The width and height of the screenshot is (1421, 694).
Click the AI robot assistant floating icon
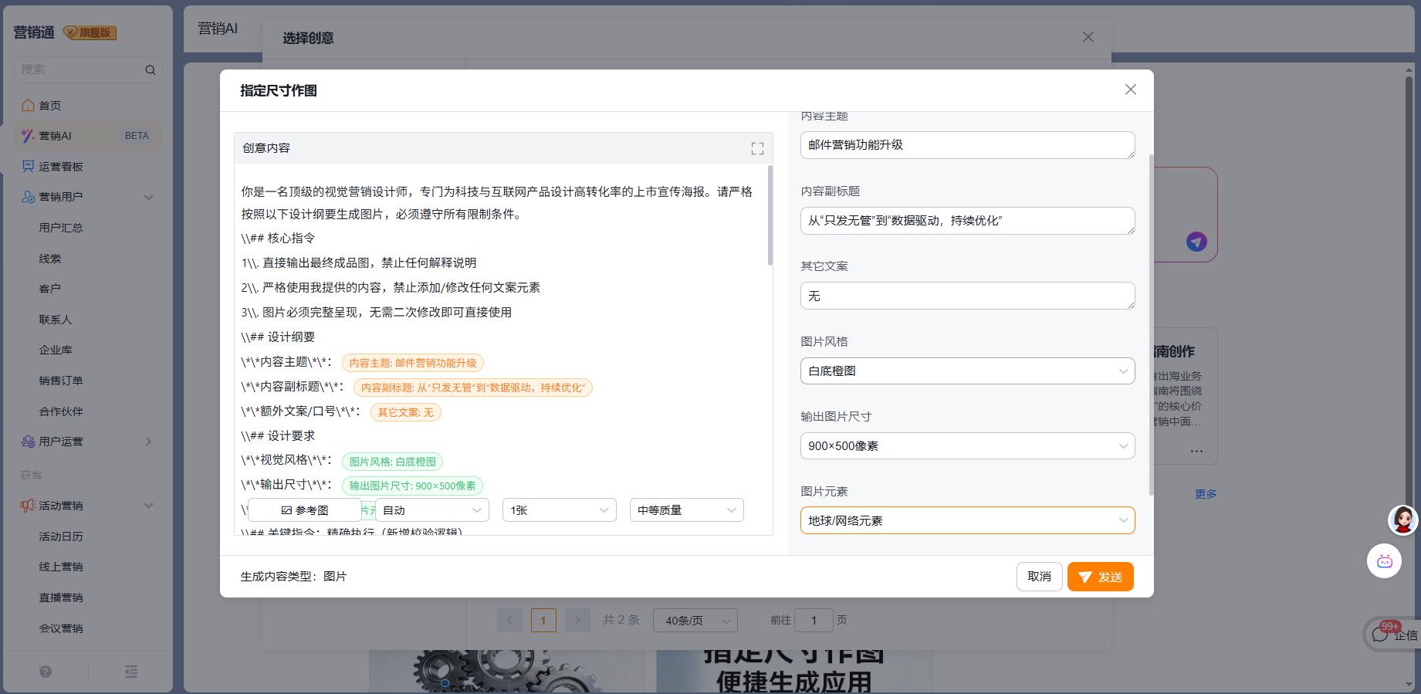tap(1384, 561)
